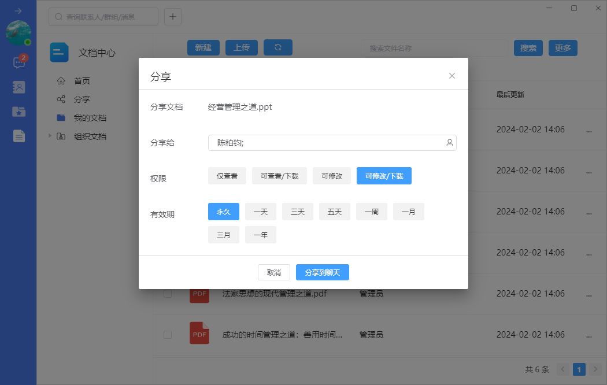Tick the checkbox for 成功的时间管理之道 PDF
The height and width of the screenshot is (385, 607).
point(168,335)
